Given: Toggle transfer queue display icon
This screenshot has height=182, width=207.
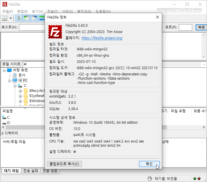Looking at the screenshot, I should [x=42, y=18].
